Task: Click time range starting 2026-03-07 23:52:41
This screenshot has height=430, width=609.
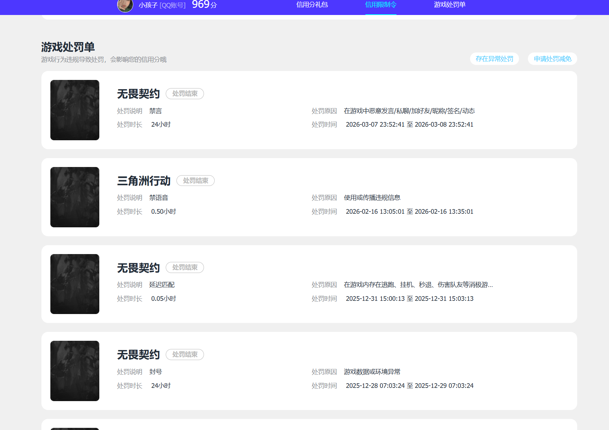Action: pos(410,125)
